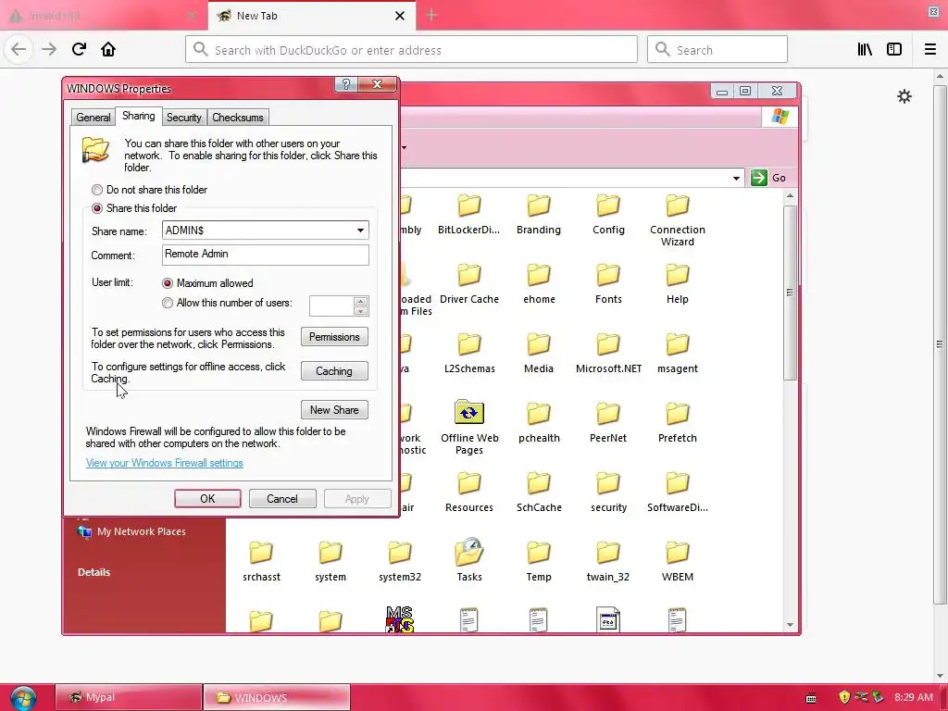
Task: Open the twain_32 folder
Action: (608, 562)
